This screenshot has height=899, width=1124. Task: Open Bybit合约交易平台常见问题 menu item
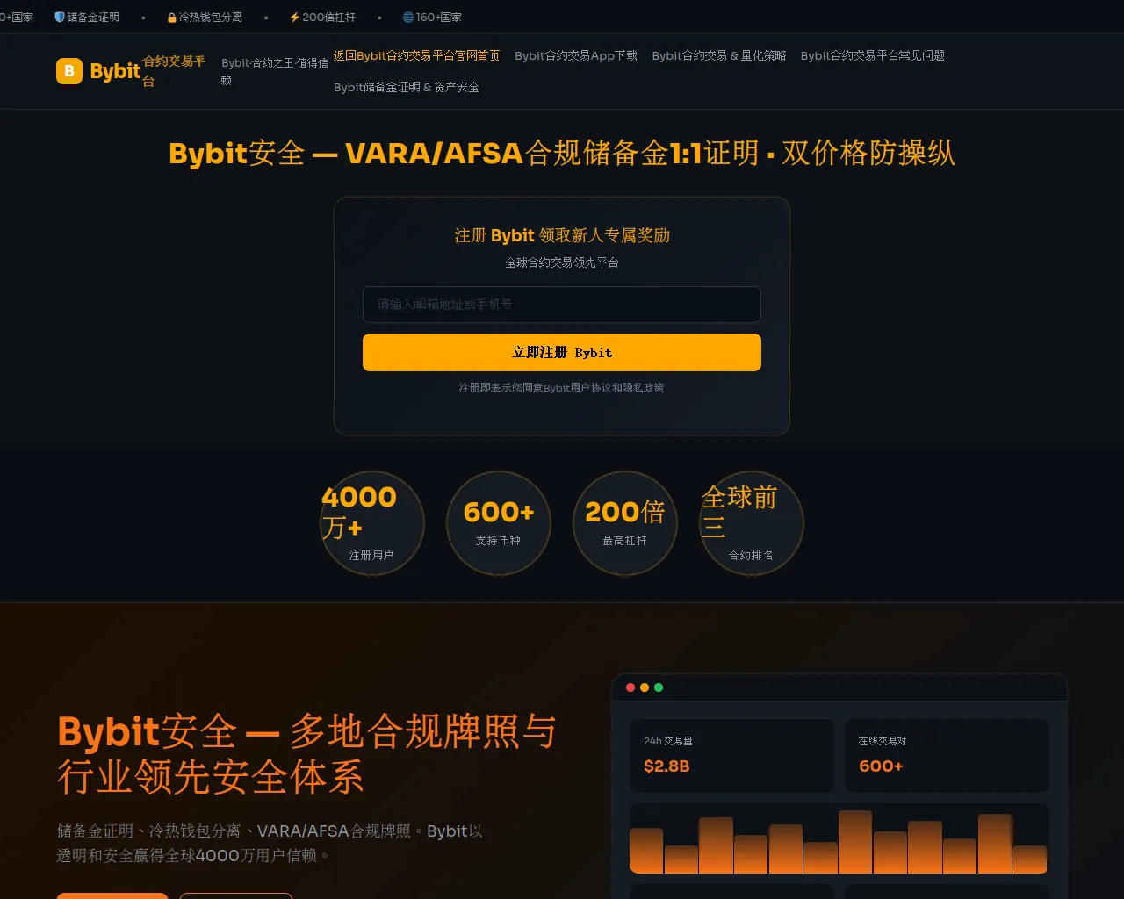coord(873,55)
